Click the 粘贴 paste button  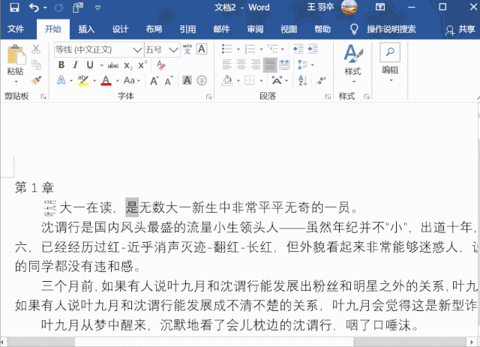(x=15, y=60)
